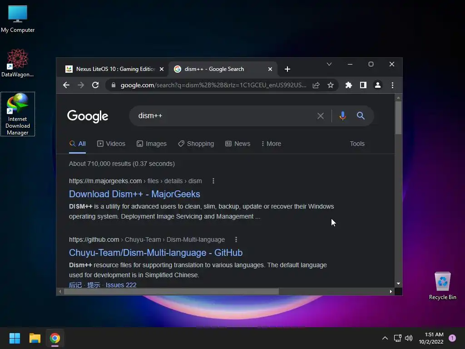The height and width of the screenshot is (349, 465).
Task: Close the Nexus LiteOS 10 tab
Action: 162,69
